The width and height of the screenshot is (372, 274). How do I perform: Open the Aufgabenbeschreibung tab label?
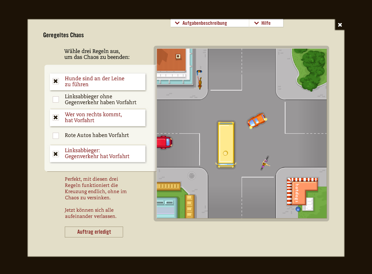click(205, 23)
